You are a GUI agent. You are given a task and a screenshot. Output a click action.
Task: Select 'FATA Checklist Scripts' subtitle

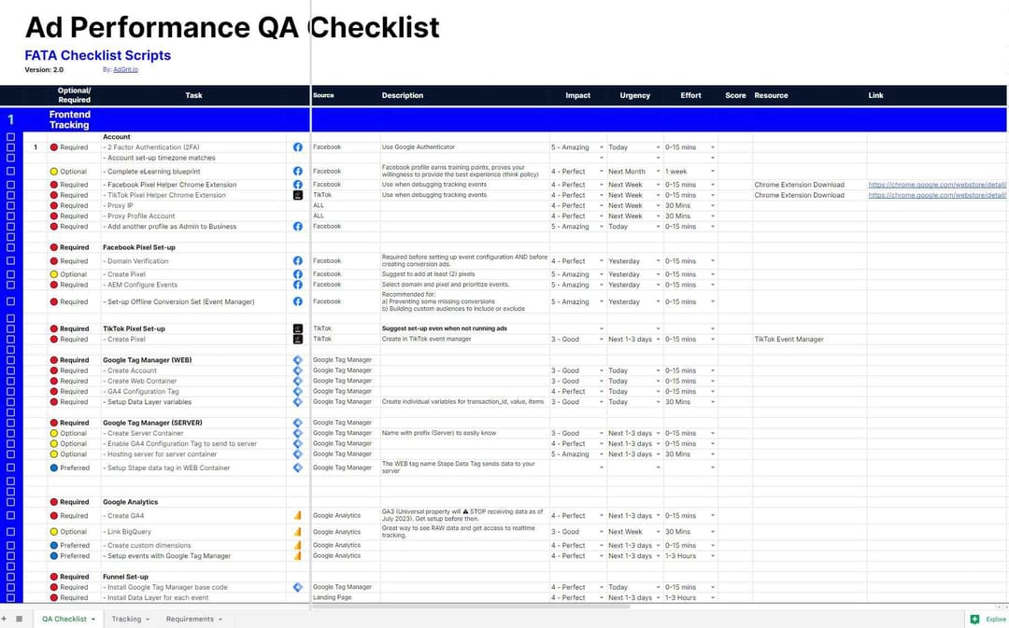click(x=98, y=55)
